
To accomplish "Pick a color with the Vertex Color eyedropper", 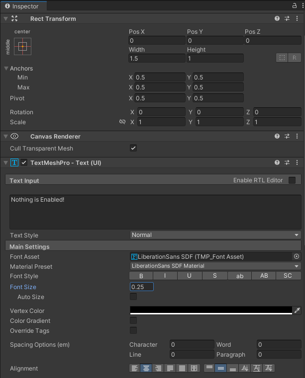I will [297, 310].
